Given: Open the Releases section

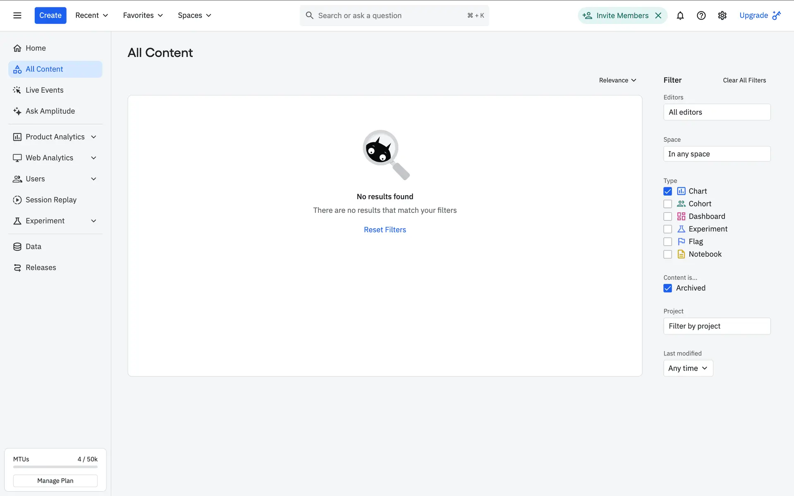Looking at the screenshot, I should pyautogui.click(x=41, y=267).
